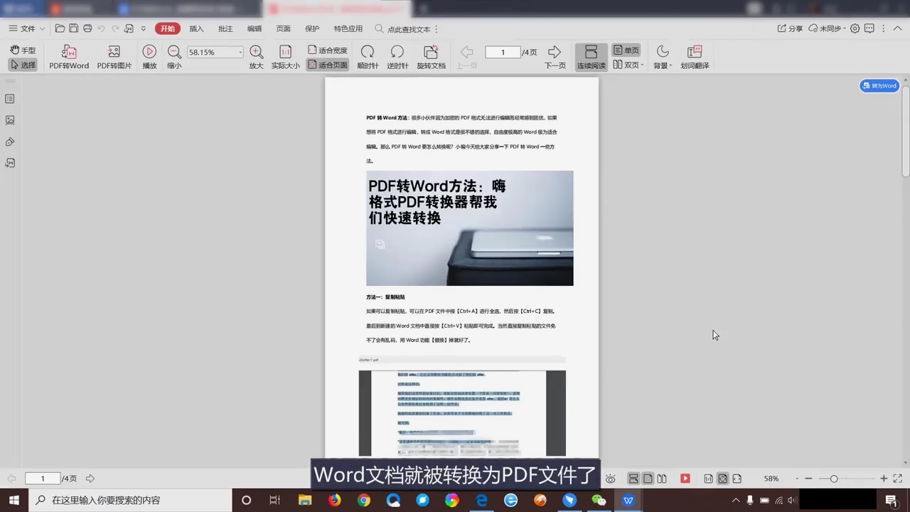The height and width of the screenshot is (512, 910).
Task: Convert with PDF转Word tool
Action: coord(69,57)
